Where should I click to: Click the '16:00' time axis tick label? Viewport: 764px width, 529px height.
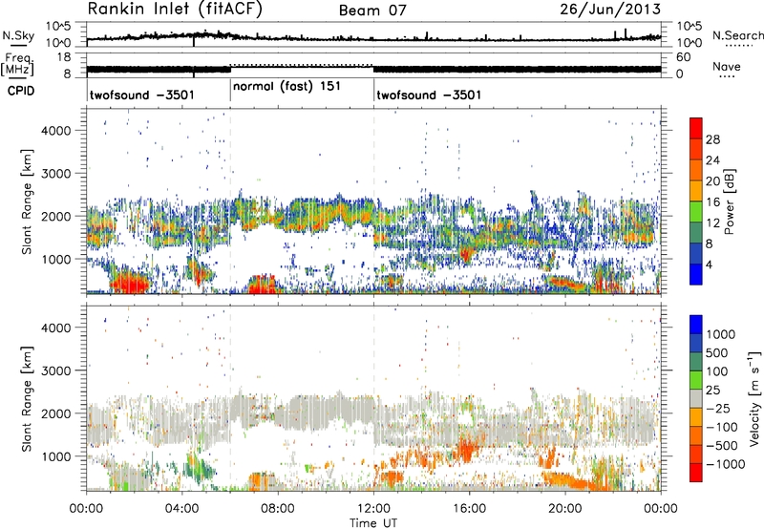[x=469, y=509]
